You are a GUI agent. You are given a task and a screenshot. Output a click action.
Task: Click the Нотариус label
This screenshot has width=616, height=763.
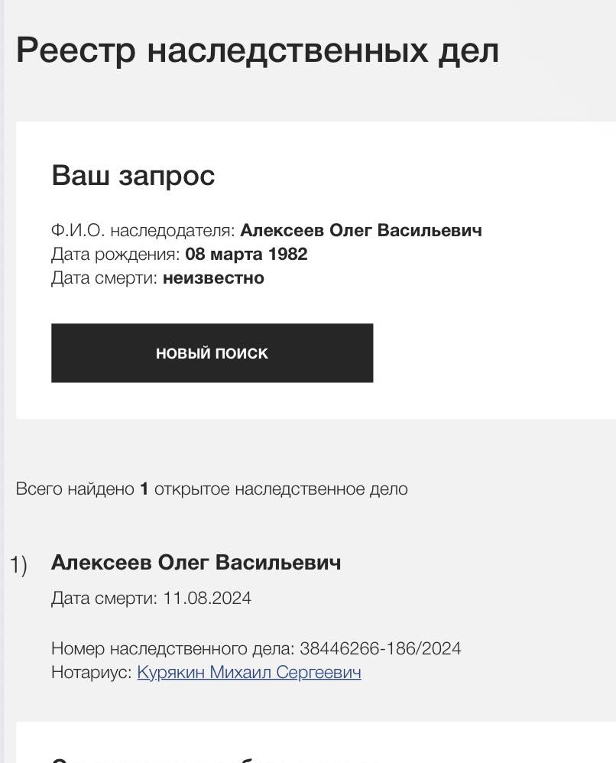click(92, 673)
